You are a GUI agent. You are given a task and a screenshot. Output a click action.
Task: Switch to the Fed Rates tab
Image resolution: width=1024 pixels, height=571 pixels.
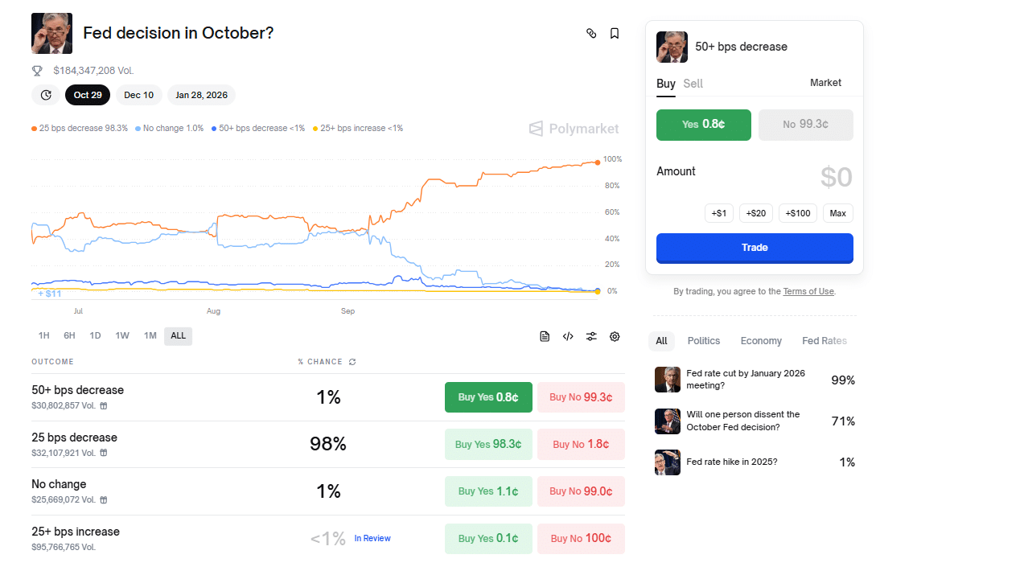(x=824, y=340)
